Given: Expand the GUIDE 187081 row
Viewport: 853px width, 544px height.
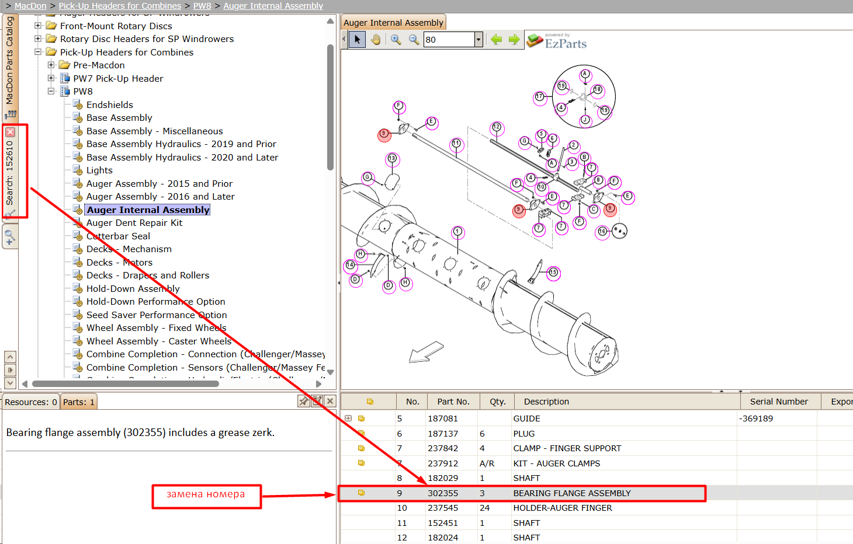Looking at the screenshot, I should point(348,419).
